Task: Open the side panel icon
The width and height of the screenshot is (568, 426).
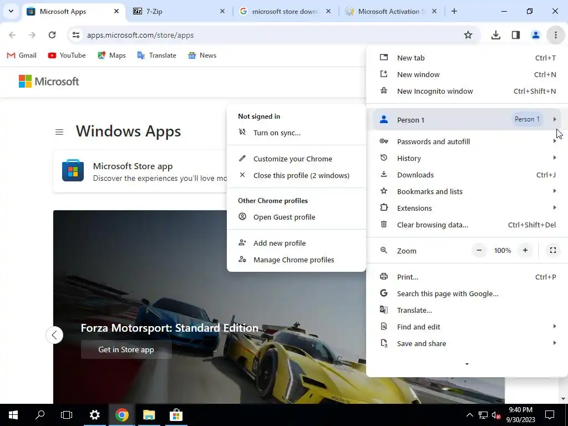Action: (515, 35)
